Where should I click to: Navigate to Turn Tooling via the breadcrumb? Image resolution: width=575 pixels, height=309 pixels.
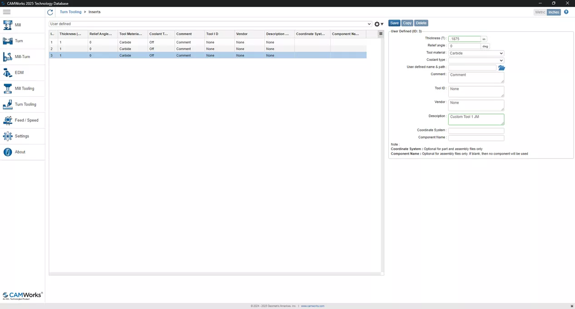(70, 11)
